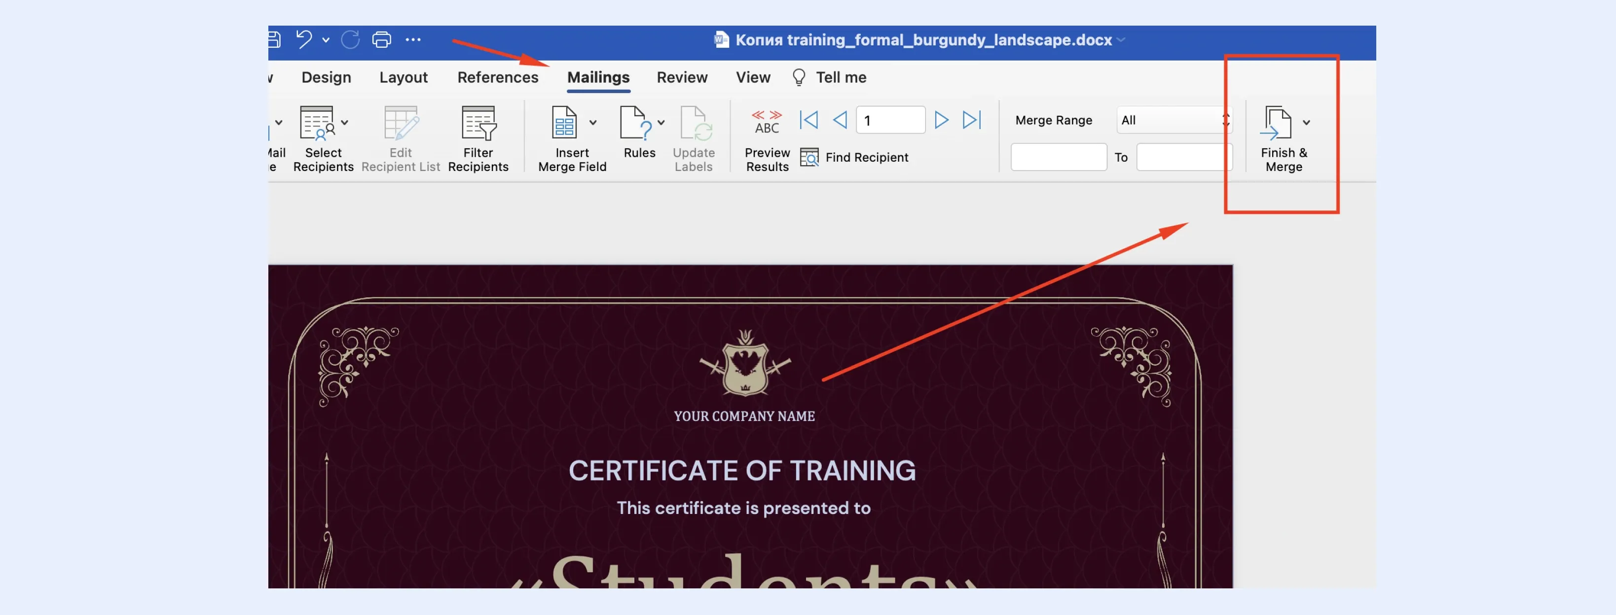The width and height of the screenshot is (1616, 615).
Task: Open the three-dot more commands menu
Action: (x=413, y=39)
